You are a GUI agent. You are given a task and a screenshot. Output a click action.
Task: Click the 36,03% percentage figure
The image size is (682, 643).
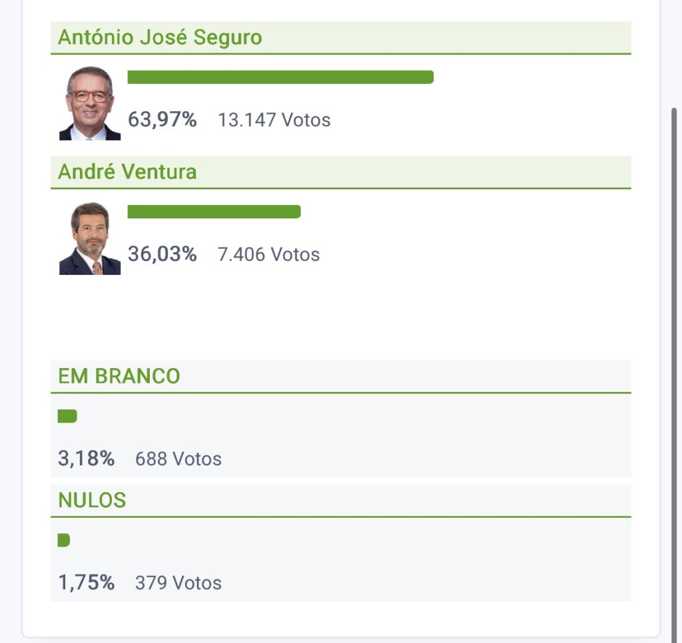pos(162,254)
